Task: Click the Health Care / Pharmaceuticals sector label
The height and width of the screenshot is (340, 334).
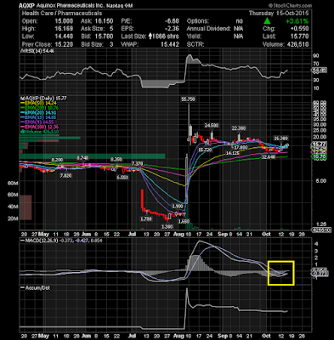Action: (x=62, y=14)
